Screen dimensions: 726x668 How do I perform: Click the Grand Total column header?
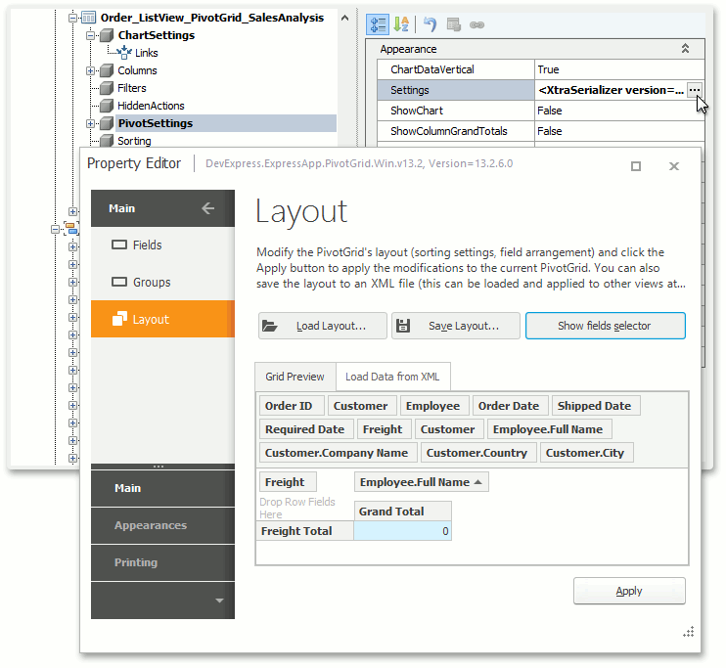click(x=403, y=512)
